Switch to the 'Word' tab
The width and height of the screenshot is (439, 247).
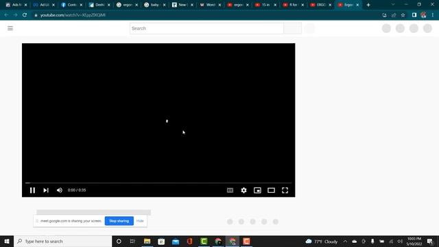tap(210, 5)
